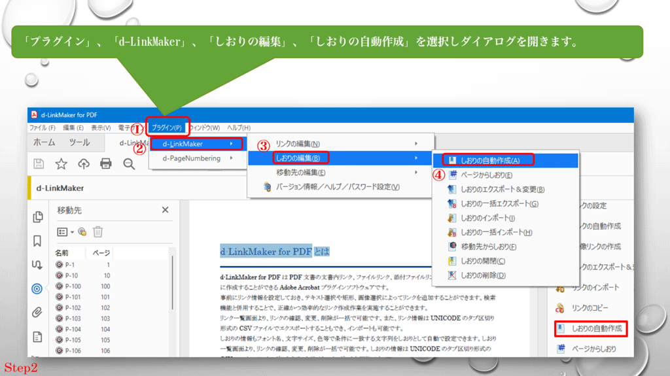The image size is (670, 376).
Task: Open the page thumbnails sidebar icon
Action: (38, 216)
